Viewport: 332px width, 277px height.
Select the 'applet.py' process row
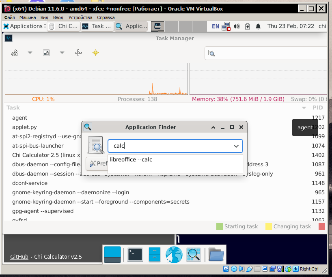click(164, 127)
